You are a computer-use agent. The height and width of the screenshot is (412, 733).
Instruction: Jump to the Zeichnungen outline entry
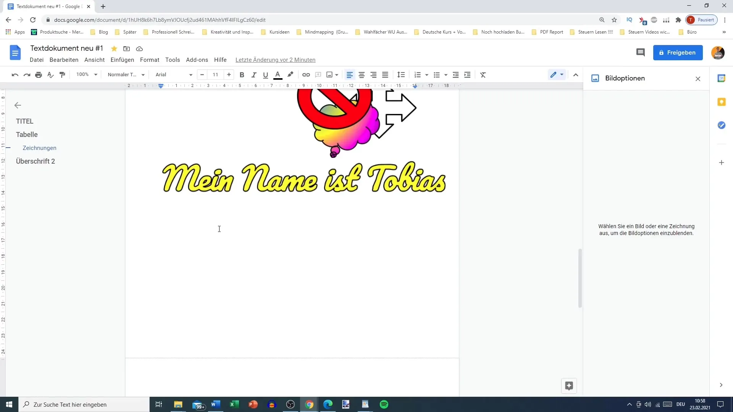coord(39,148)
